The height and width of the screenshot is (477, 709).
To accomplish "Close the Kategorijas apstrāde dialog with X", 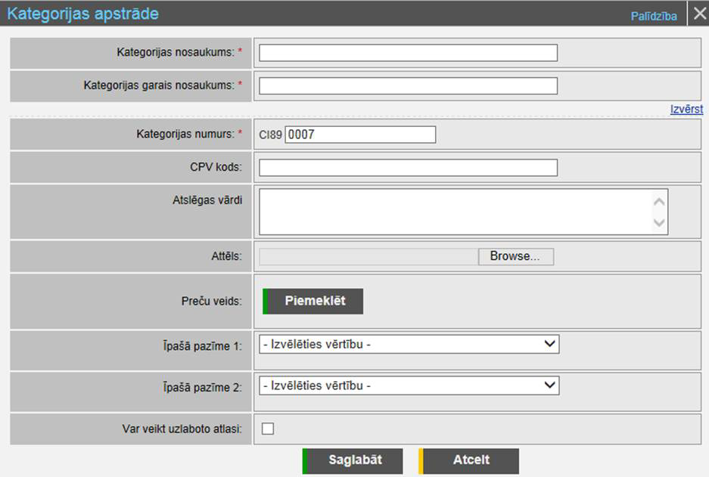I will click(699, 14).
